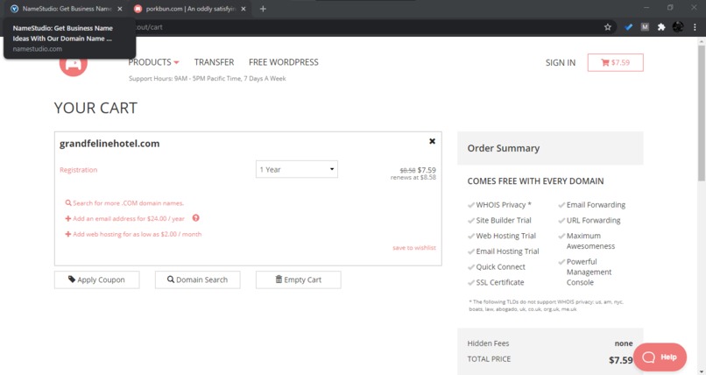Click the Maximum Awesomeness text
This screenshot has height=375, width=706.
pyautogui.click(x=590, y=241)
